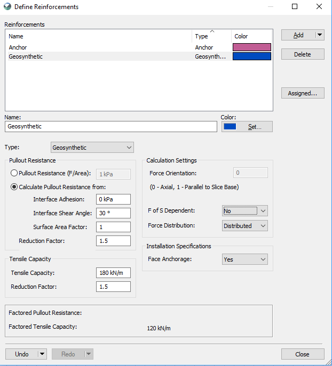Click the Delete button

click(303, 54)
